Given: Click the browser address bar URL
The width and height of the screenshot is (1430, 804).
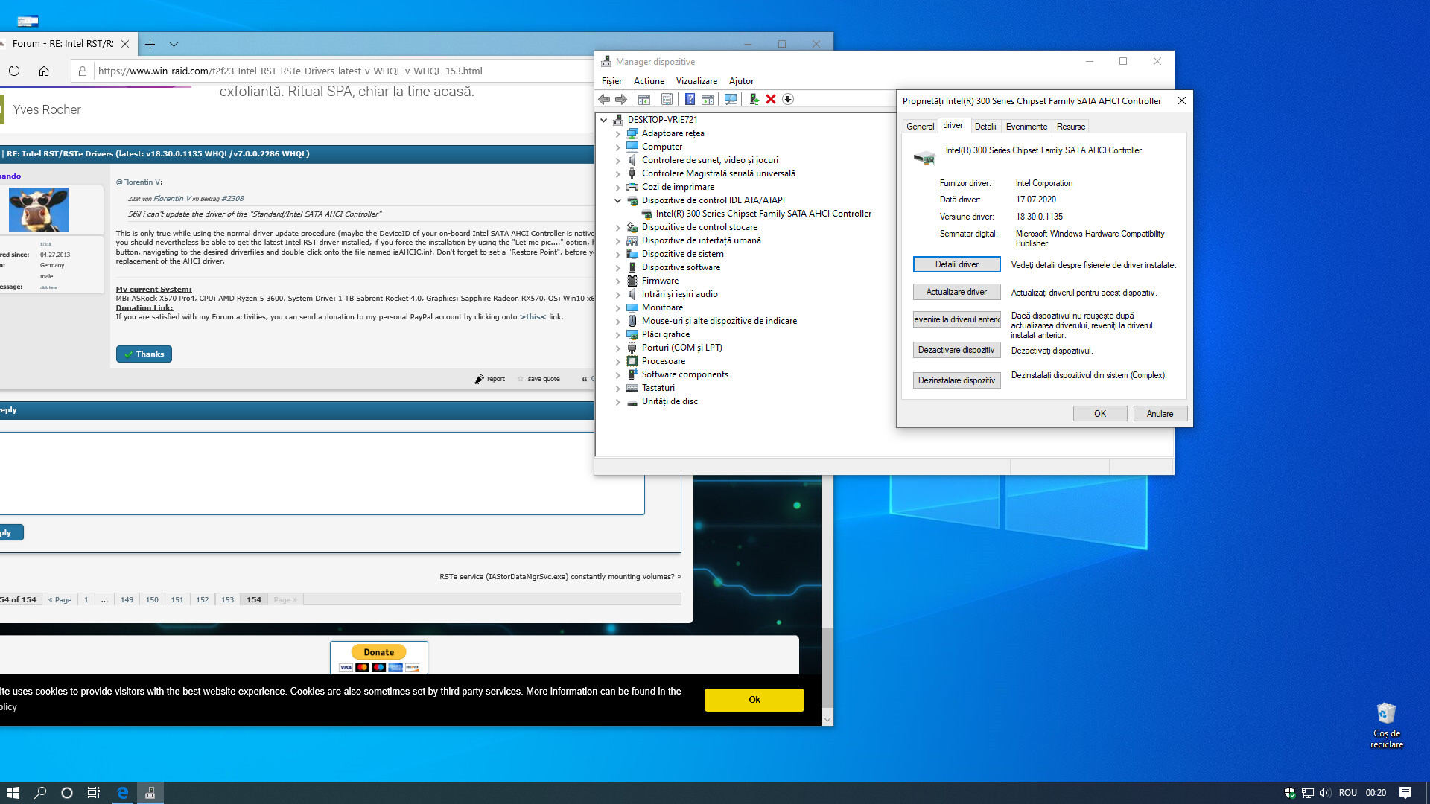Looking at the screenshot, I should click(x=290, y=71).
